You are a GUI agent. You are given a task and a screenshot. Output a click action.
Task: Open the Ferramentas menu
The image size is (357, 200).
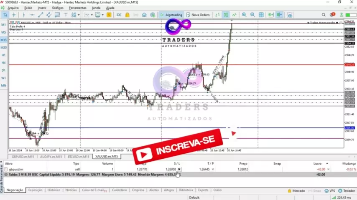[x=77, y=8]
